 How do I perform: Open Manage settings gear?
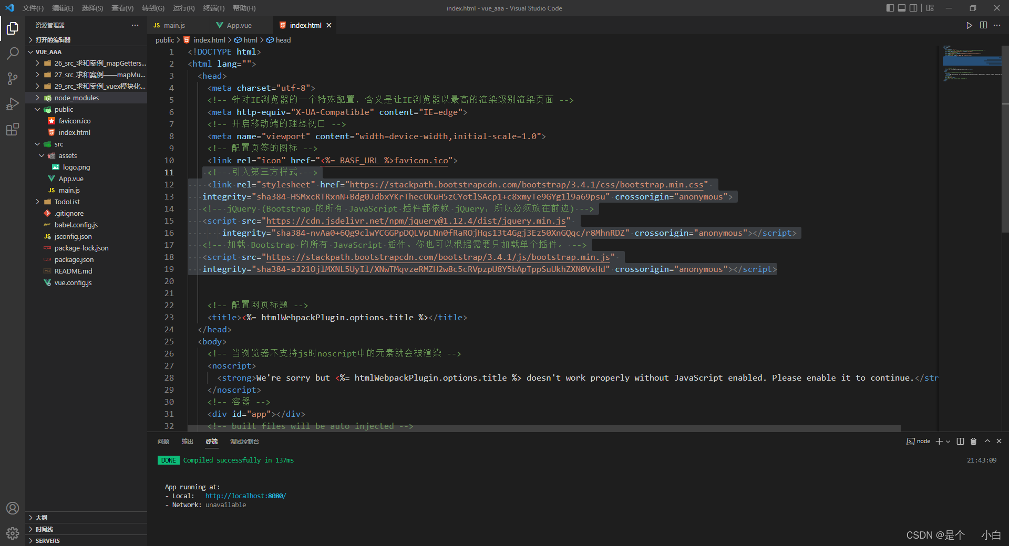pos(13,533)
